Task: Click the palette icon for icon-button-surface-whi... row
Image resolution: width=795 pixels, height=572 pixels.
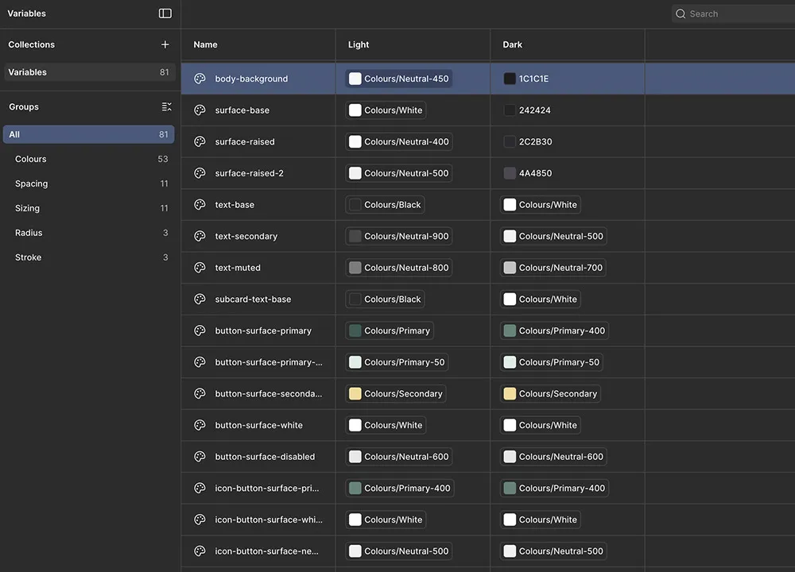Action: pyautogui.click(x=200, y=520)
